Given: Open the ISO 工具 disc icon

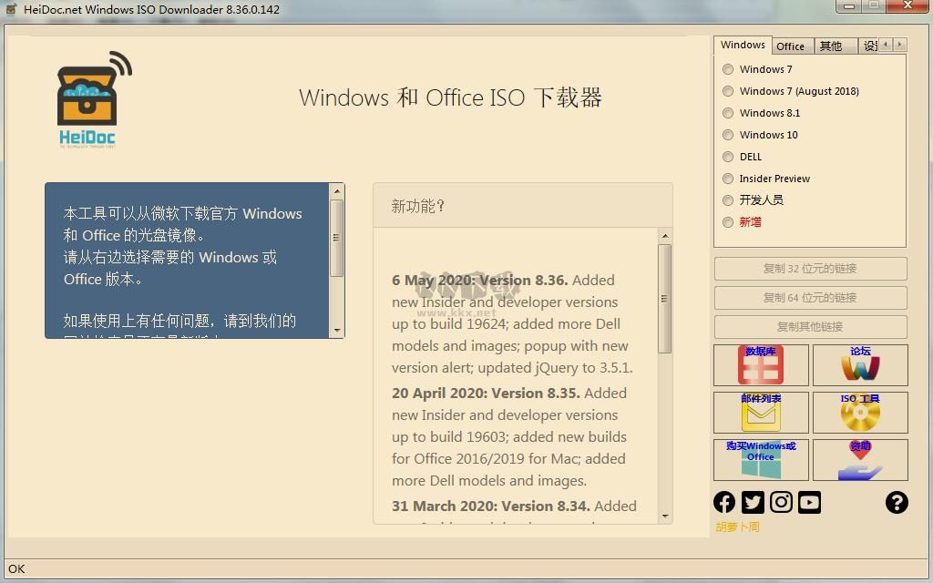Looking at the screenshot, I should (x=860, y=413).
